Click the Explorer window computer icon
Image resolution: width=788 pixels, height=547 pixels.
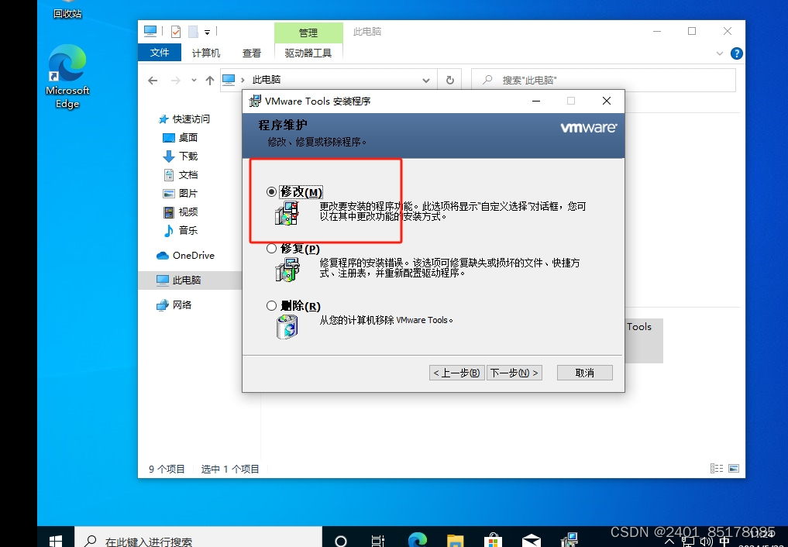150,31
